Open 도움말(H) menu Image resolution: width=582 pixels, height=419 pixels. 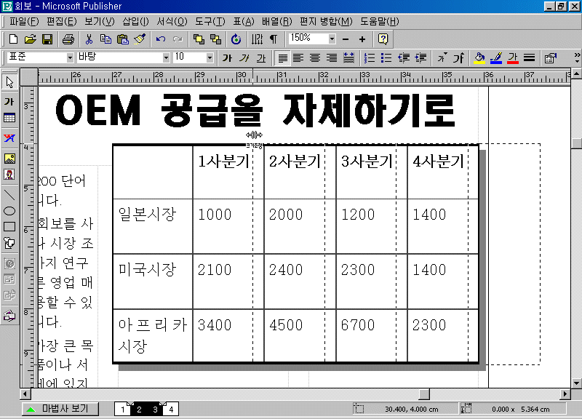(379, 22)
